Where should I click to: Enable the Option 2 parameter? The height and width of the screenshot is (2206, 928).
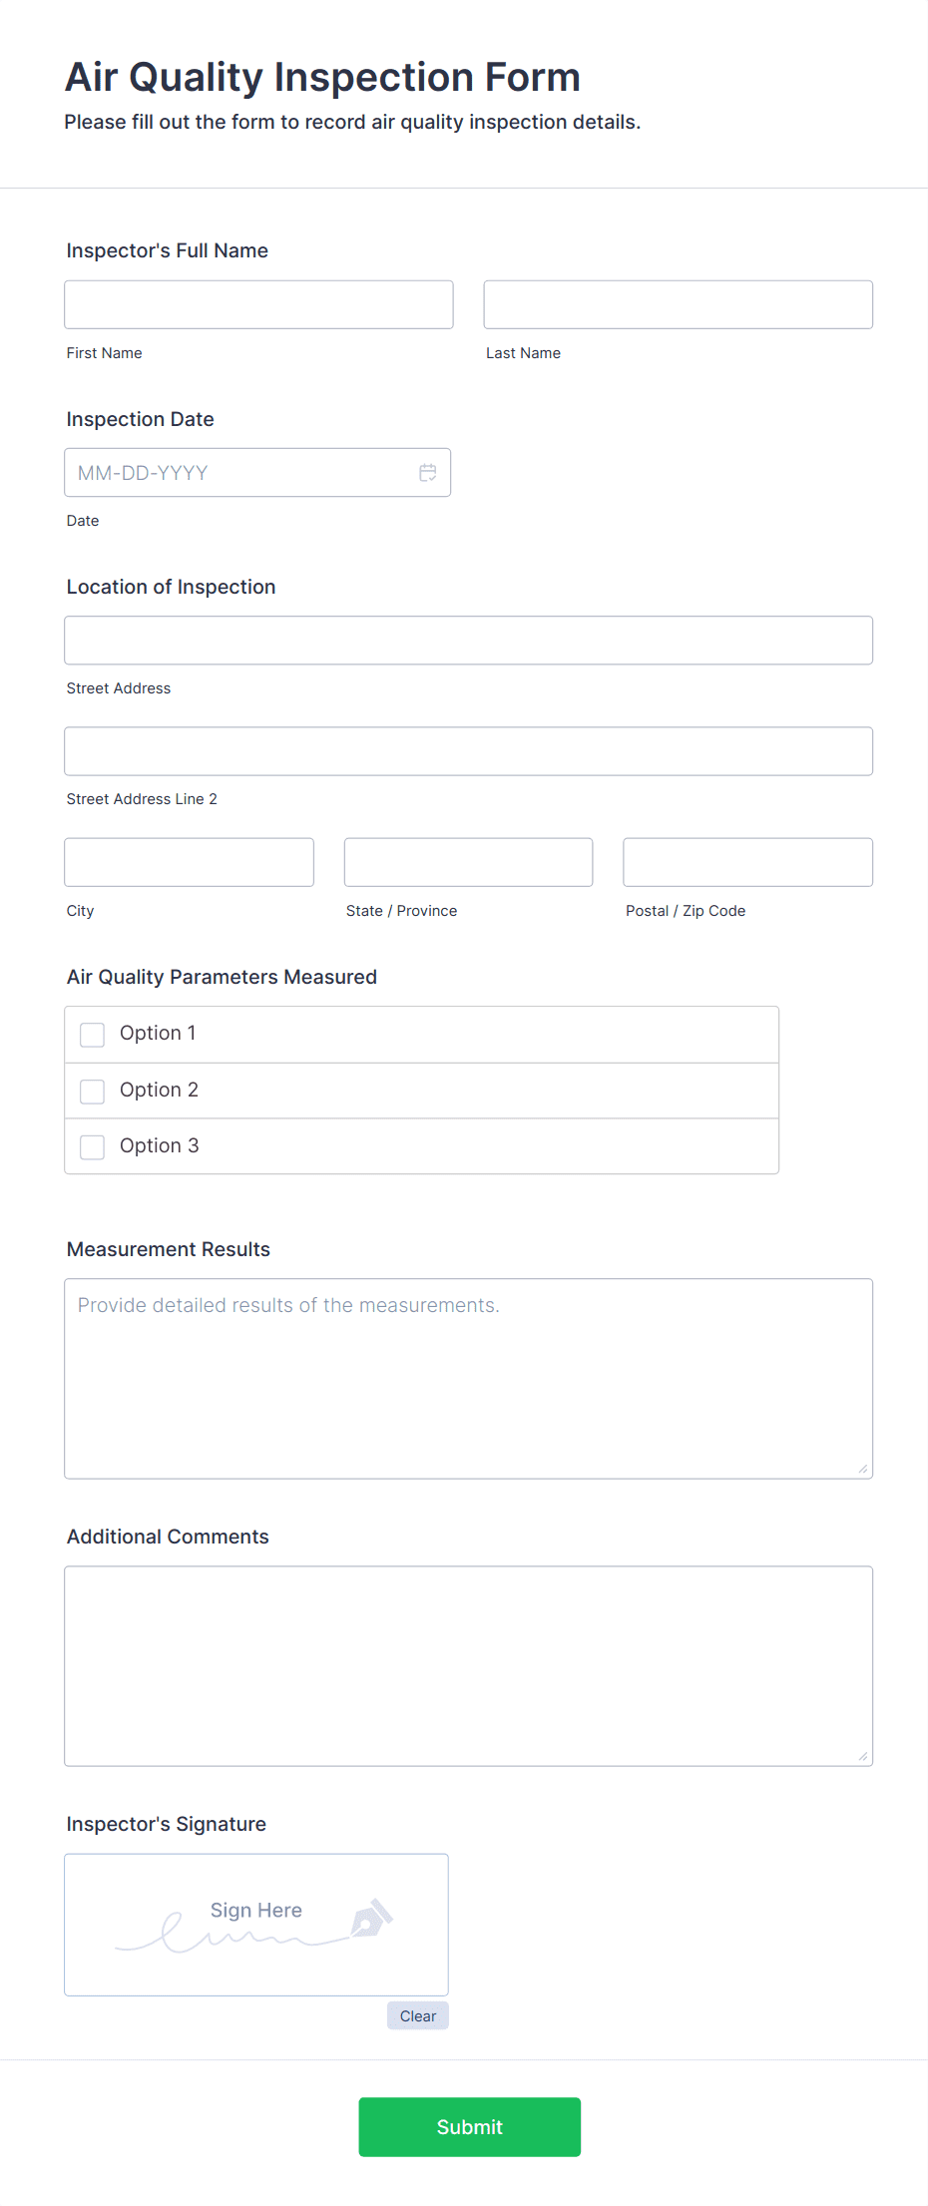[x=92, y=1091]
